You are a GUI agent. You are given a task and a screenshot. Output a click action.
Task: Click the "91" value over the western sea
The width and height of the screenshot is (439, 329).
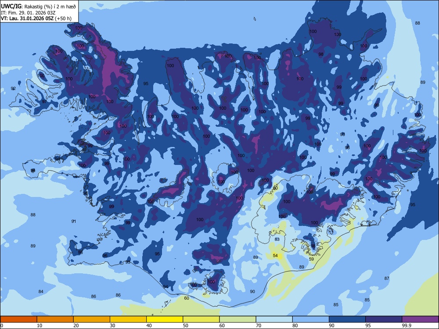point(74,221)
